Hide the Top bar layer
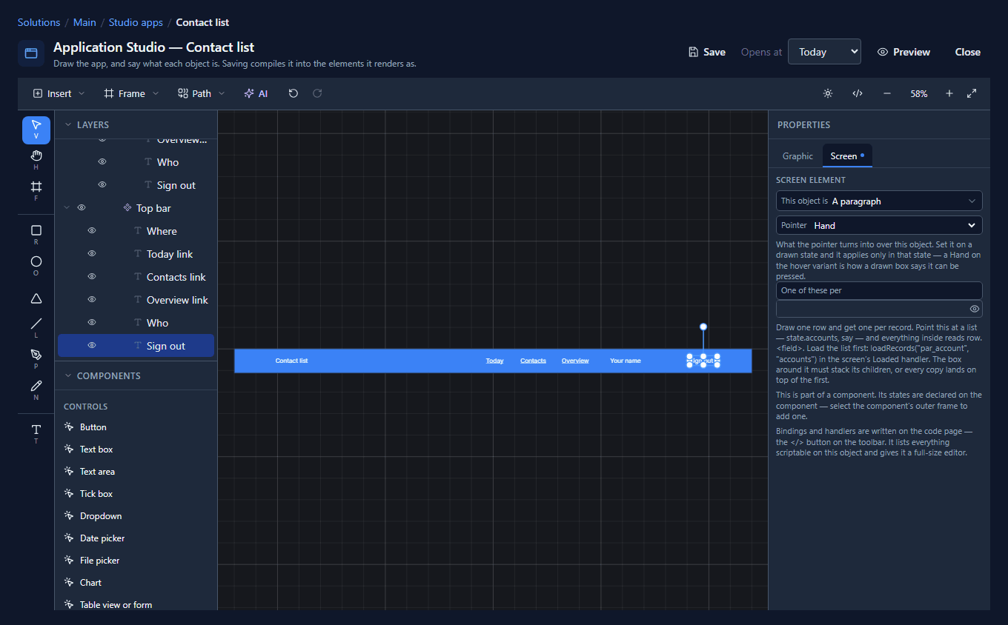The height and width of the screenshot is (625, 1008). click(82, 208)
